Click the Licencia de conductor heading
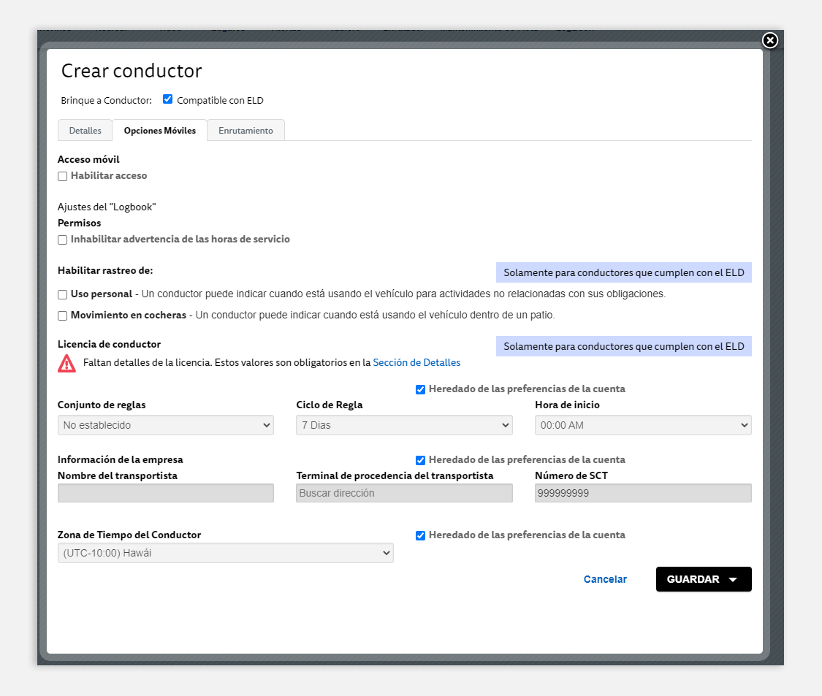The height and width of the screenshot is (696, 822). pyautogui.click(x=109, y=344)
